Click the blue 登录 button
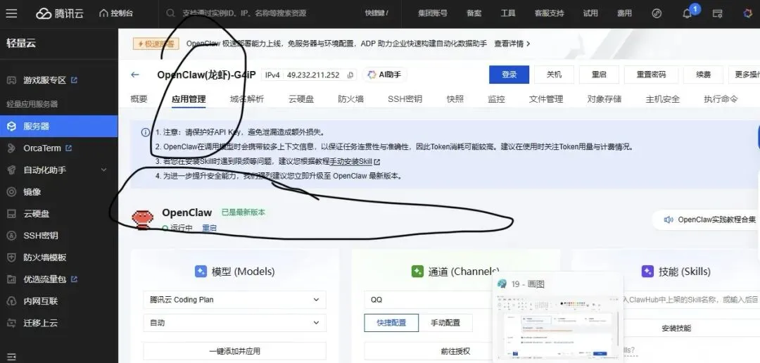The width and height of the screenshot is (760, 363). coord(509,75)
